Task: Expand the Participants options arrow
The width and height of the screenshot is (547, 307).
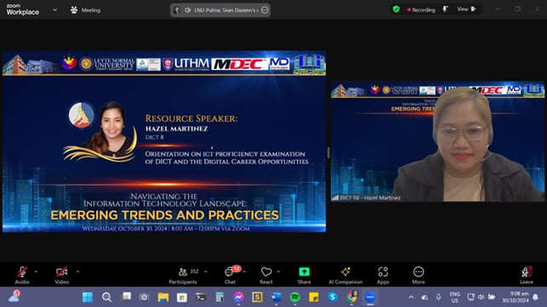Action: [x=206, y=271]
